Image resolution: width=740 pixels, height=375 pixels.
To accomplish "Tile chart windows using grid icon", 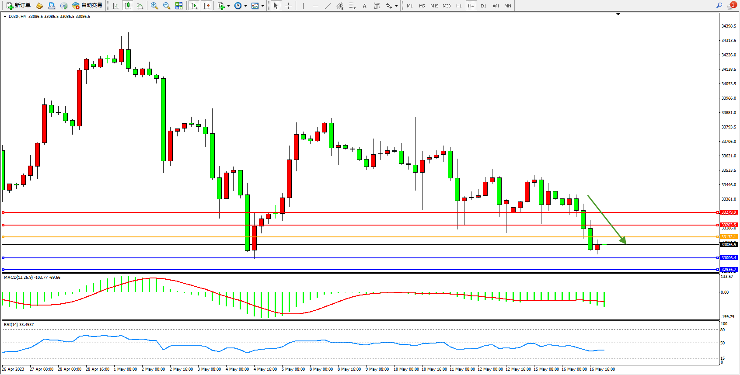I will point(179,6).
